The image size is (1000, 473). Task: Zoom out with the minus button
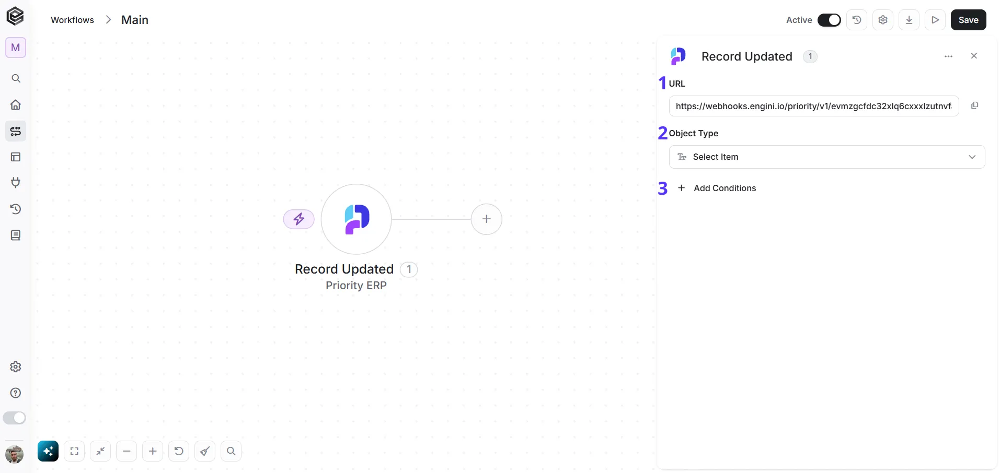[127, 451]
